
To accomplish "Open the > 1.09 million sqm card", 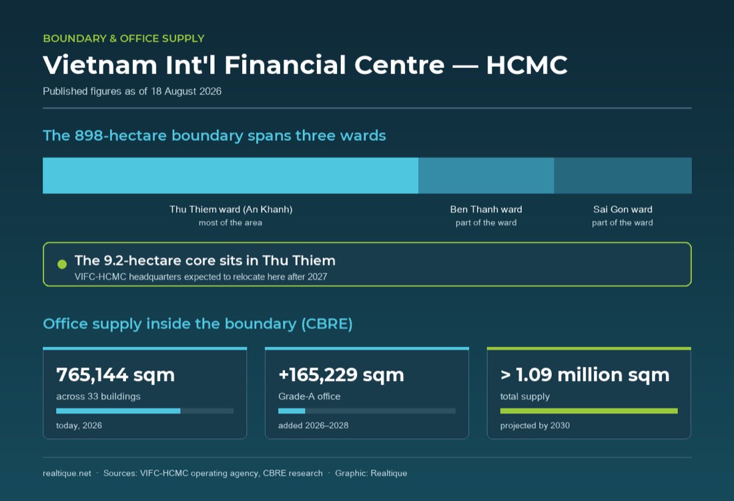I will 589,393.
